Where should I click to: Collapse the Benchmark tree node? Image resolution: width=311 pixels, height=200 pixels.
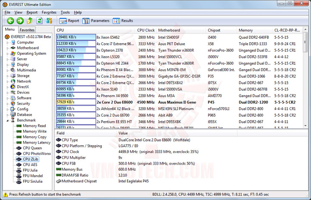coord(8,120)
